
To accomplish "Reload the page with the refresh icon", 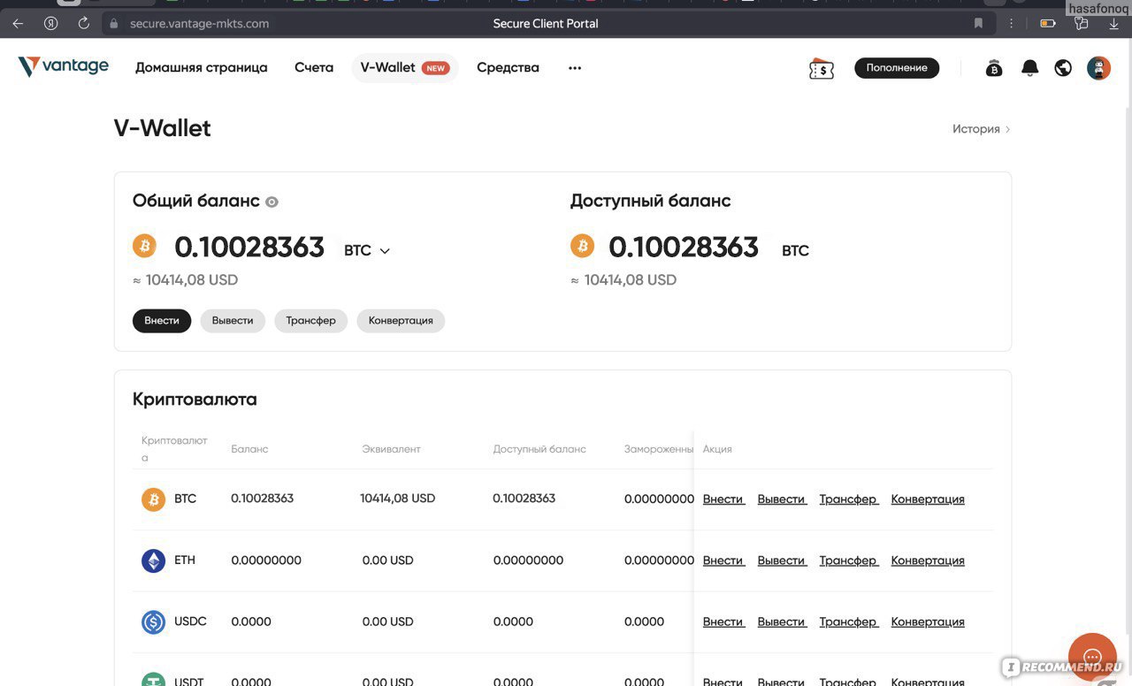I will click(x=84, y=24).
